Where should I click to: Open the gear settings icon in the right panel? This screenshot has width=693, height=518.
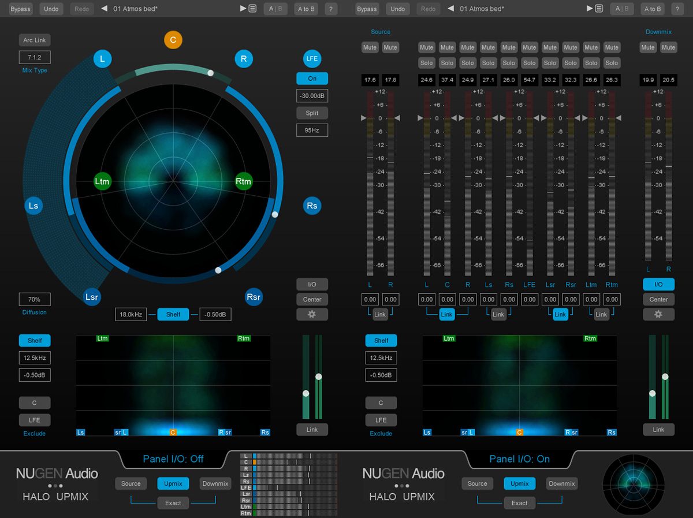pyautogui.click(x=658, y=314)
